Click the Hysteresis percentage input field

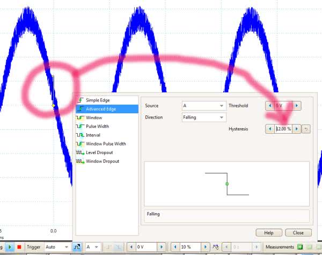(x=283, y=129)
